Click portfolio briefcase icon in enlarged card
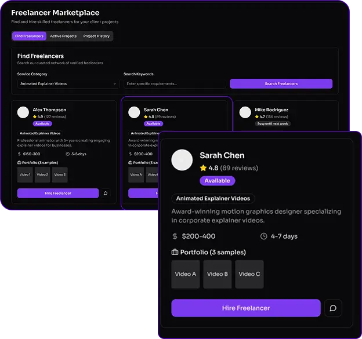The width and height of the screenshot is (362, 339). (175, 252)
